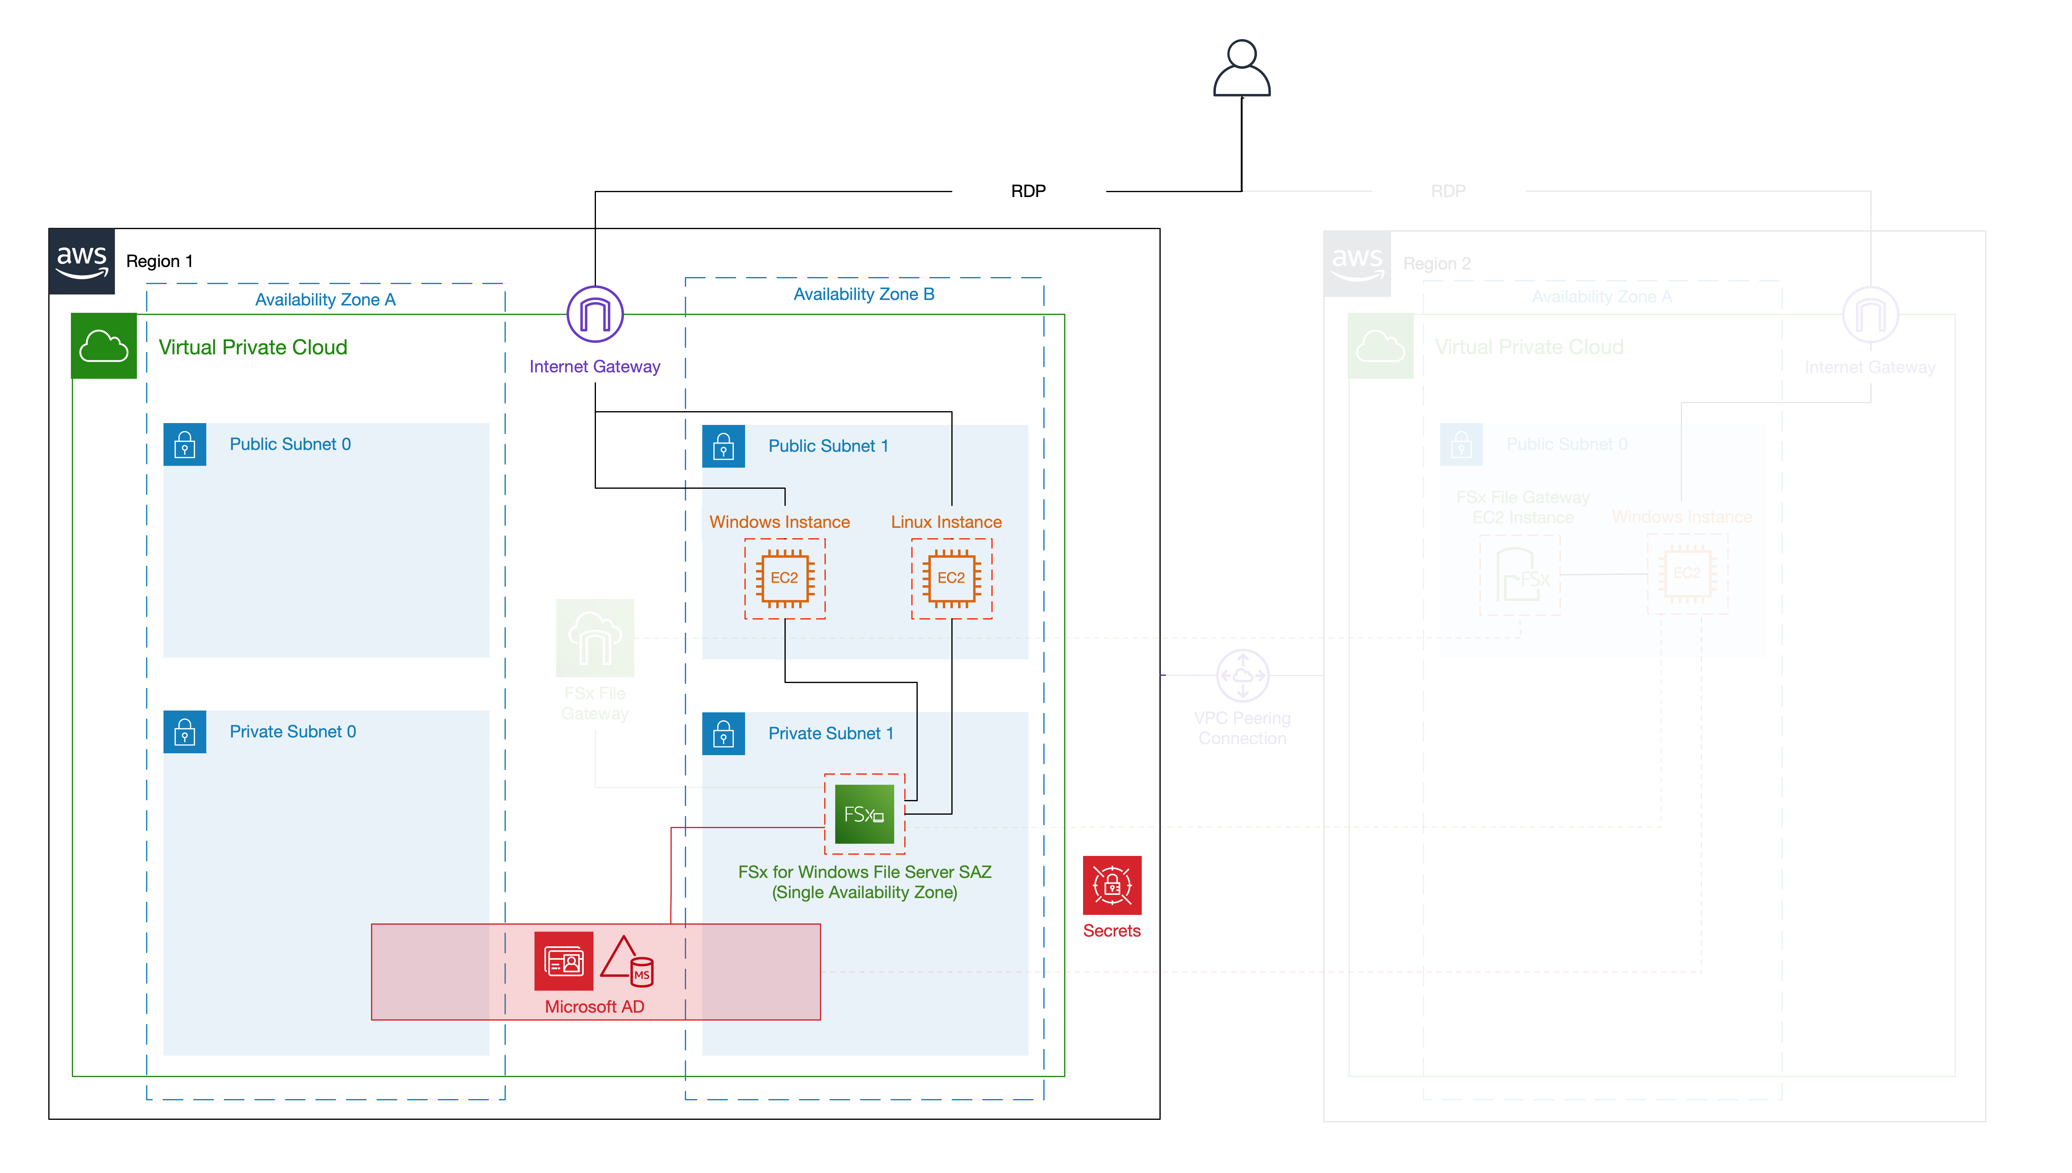Image resolution: width=2072 pixels, height=1173 pixels.
Task: Click the faded AWS logo of Region 2
Action: (1357, 264)
